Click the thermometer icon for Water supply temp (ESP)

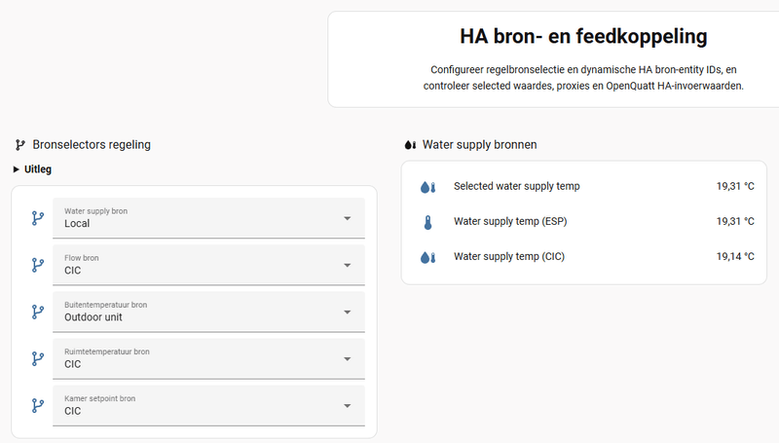(x=427, y=222)
